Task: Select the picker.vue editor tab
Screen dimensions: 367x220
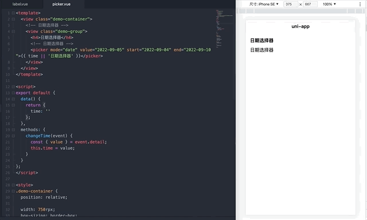Action: coord(61,4)
